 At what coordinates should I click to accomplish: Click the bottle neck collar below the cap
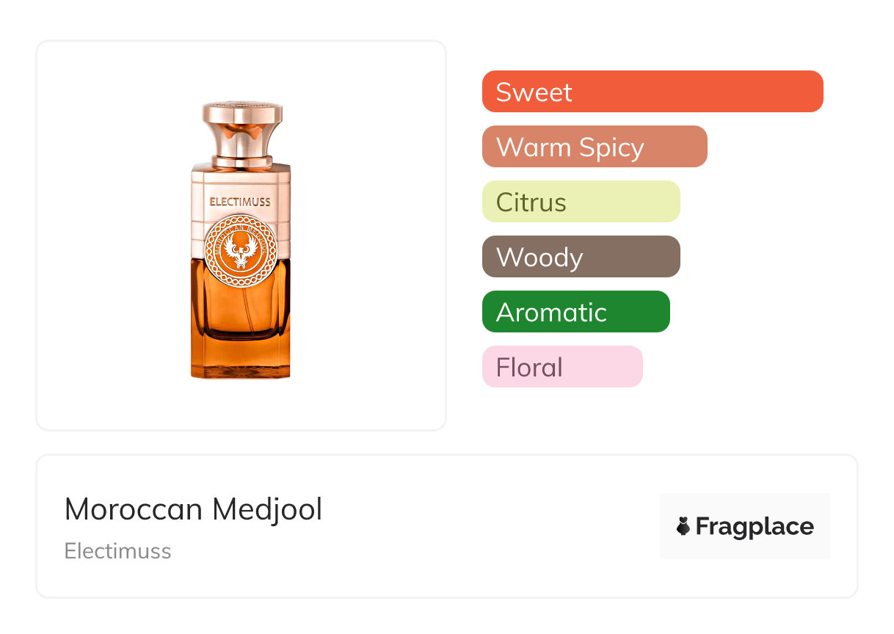pyautogui.click(x=241, y=160)
